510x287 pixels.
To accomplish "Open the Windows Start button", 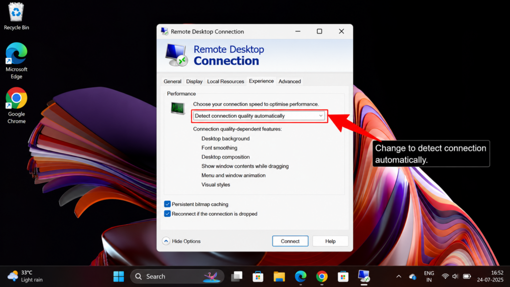I will tap(119, 277).
